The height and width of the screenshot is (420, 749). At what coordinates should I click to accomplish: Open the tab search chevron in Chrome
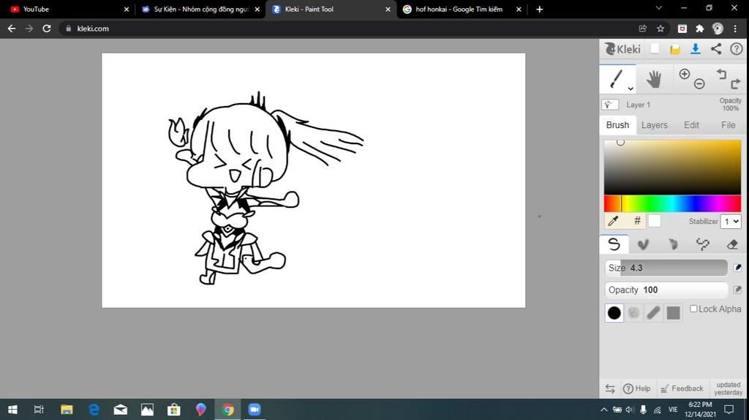pyautogui.click(x=659, y=8)
